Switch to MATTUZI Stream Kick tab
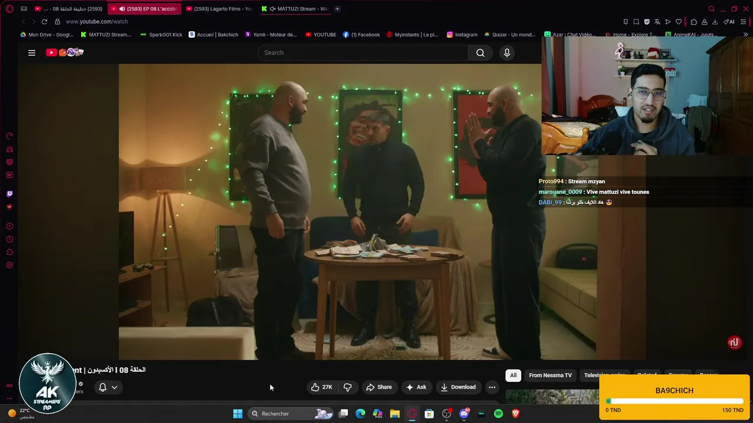 pyautogui.click(x=294, y=9)
